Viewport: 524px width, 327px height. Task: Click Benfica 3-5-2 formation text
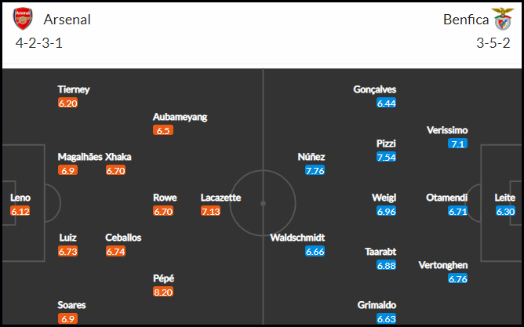493,43
